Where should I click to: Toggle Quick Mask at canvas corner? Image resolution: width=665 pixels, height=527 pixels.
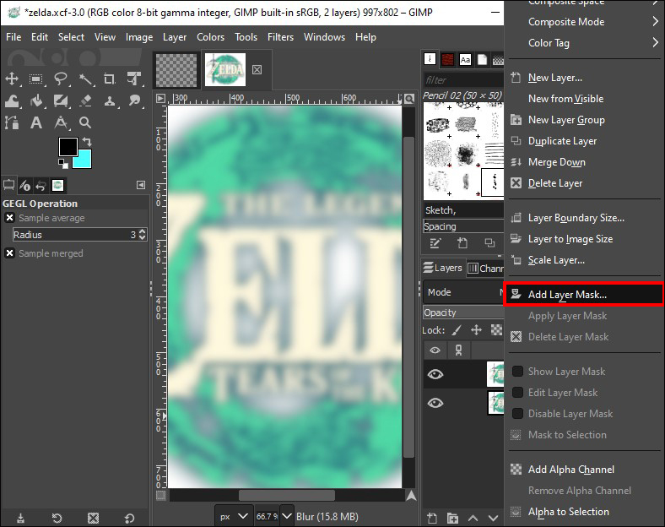pos(160,495)
